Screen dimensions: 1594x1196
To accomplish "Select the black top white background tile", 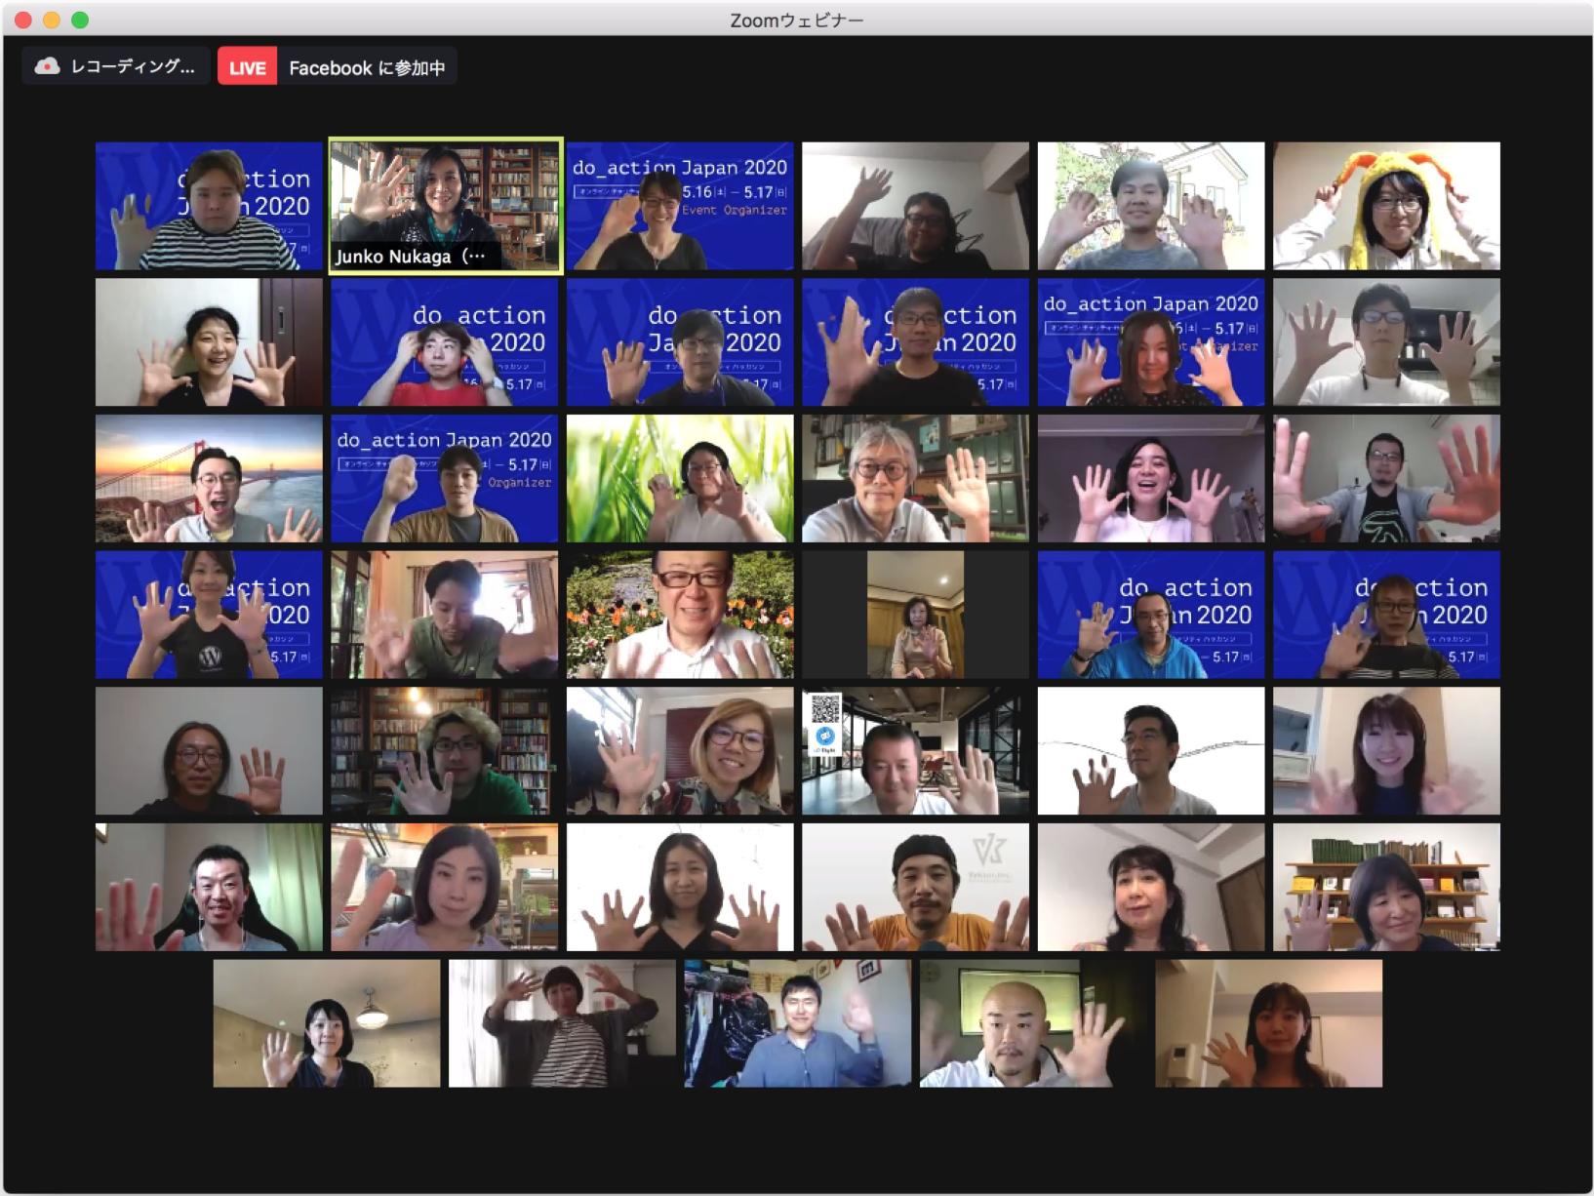I will pos(680,887).
